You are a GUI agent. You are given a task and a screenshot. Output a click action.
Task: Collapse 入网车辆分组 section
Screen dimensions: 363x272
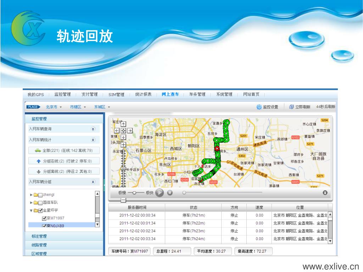[x=93, y=182]
